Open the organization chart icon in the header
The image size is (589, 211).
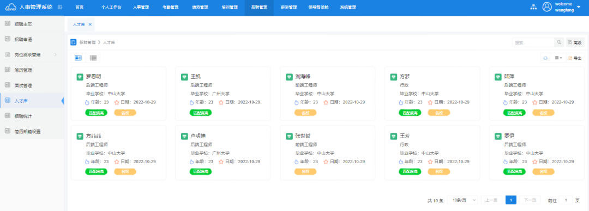533,7
